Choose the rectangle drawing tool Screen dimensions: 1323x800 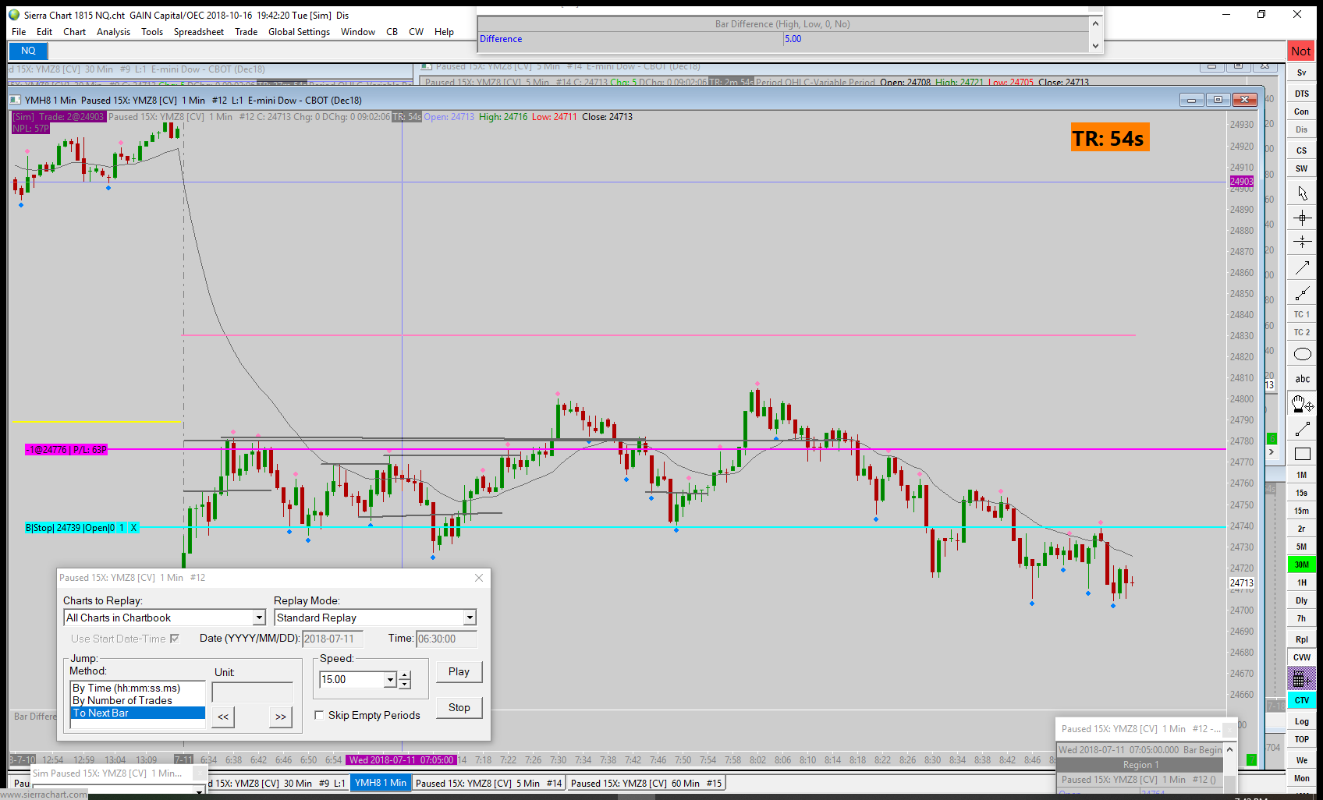(1302, 454)
